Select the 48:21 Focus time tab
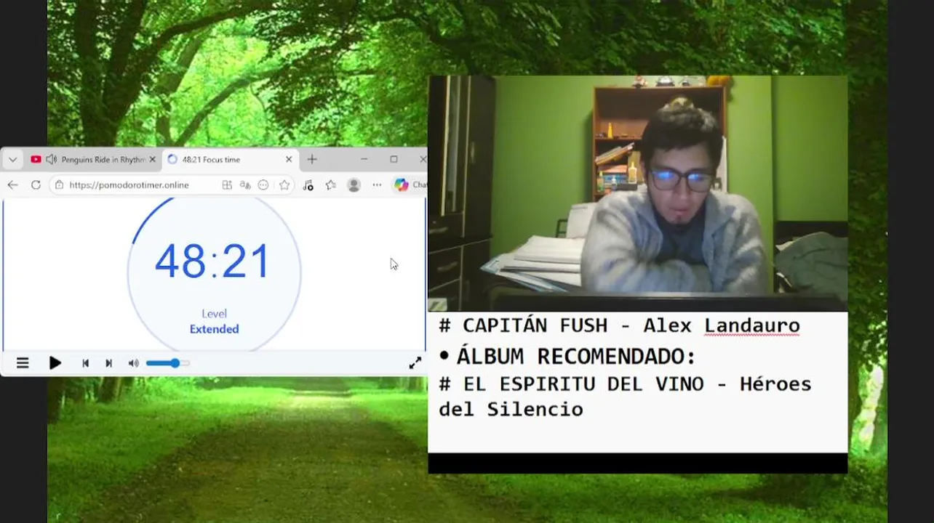Image resolution: width=934 pixels, height=523 pixels. [229, 160]
